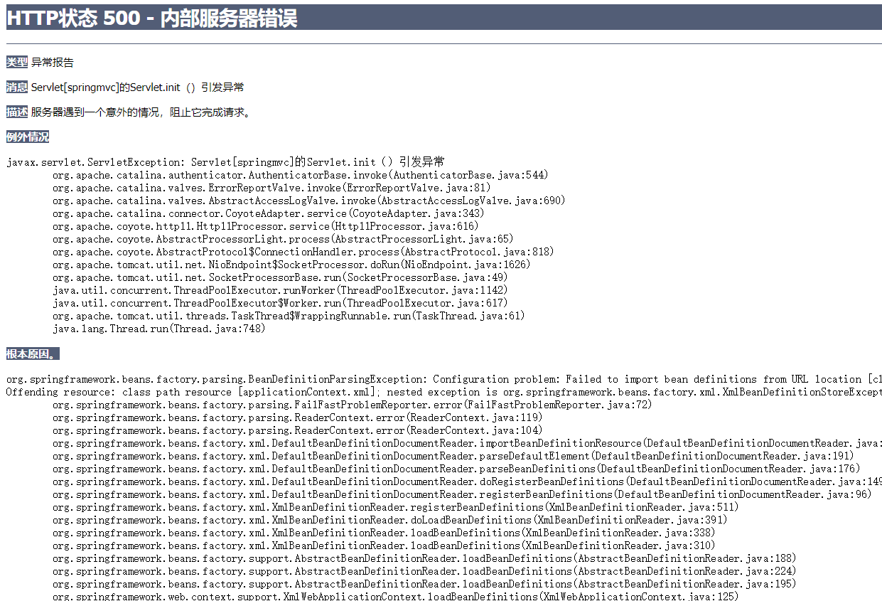This screenshot has width=882, height=601.
Task: Click the 消息 label
Action: pyautogui.click(x=17, y=87)
